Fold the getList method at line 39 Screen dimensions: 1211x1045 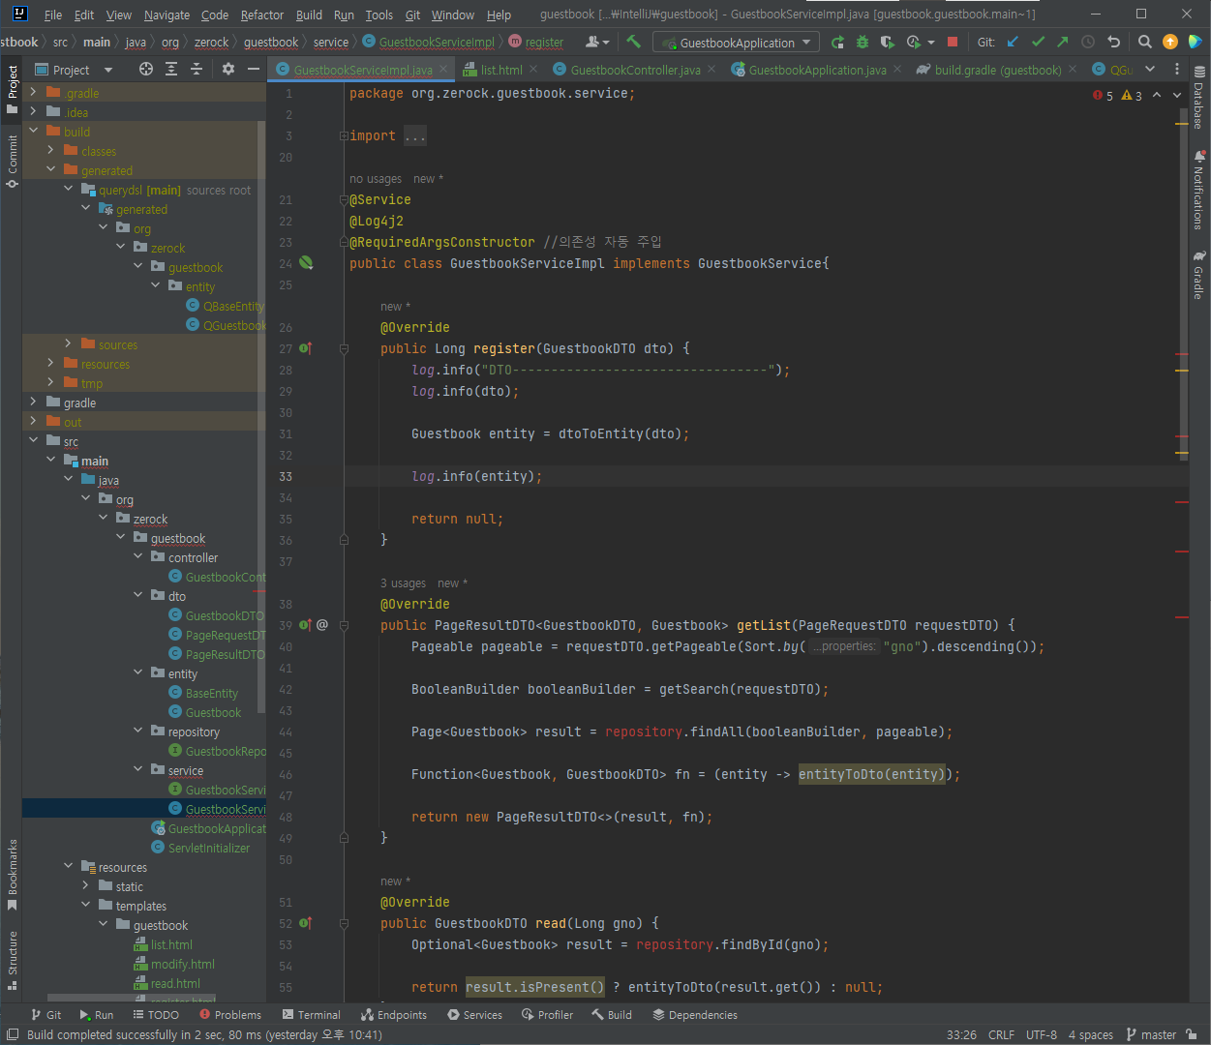point(344,626)
